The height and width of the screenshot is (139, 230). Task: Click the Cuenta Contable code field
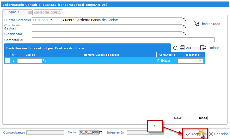47,20
